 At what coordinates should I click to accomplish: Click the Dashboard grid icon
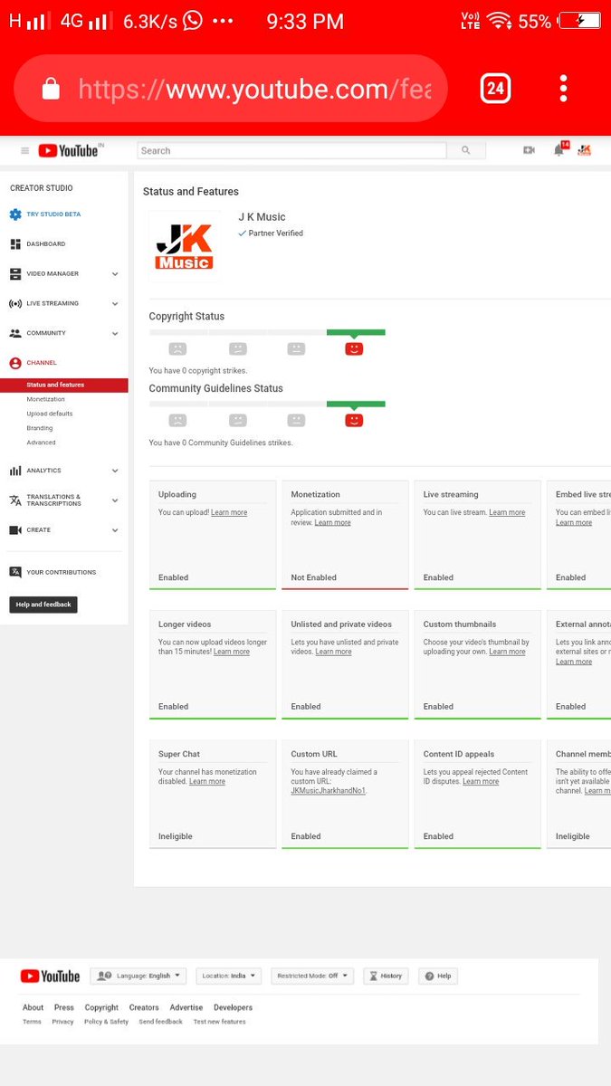(x=15, y=244)
